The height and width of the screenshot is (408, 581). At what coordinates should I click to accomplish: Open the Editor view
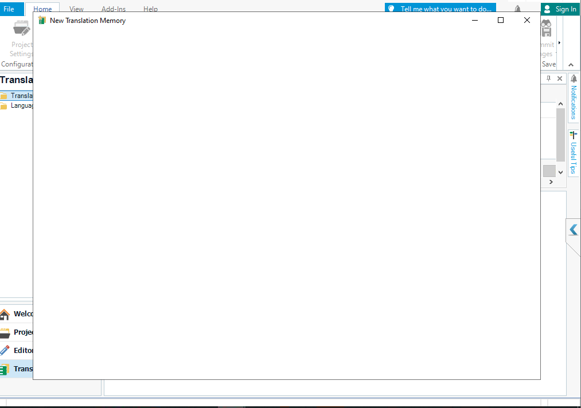[17, 350]
